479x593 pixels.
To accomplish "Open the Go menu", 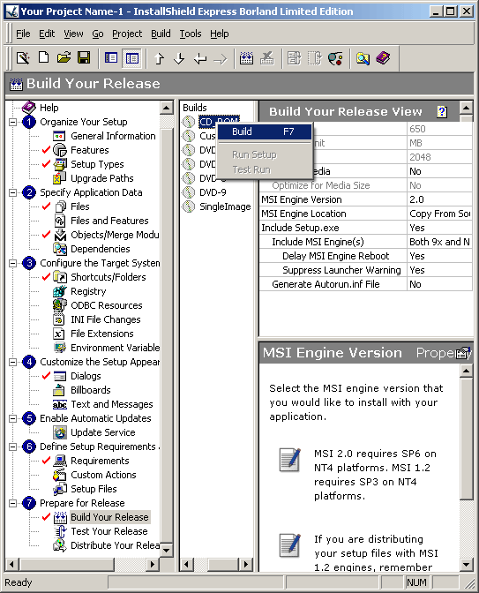I will coord(98,34).
